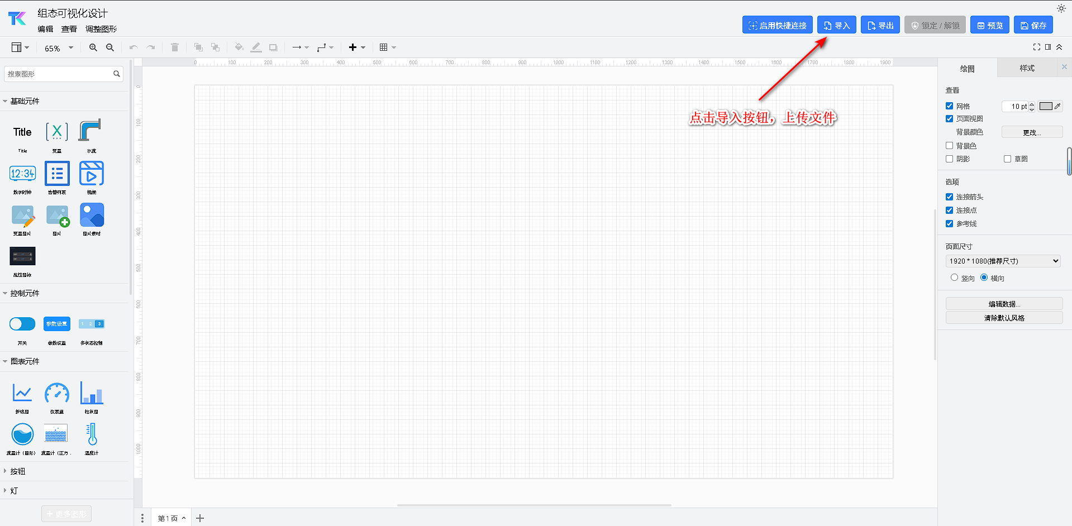Image resolution: width=1072 pixels, height=526 pixels.
Task: Open the 编辑 menu
Action: [45, 29]
